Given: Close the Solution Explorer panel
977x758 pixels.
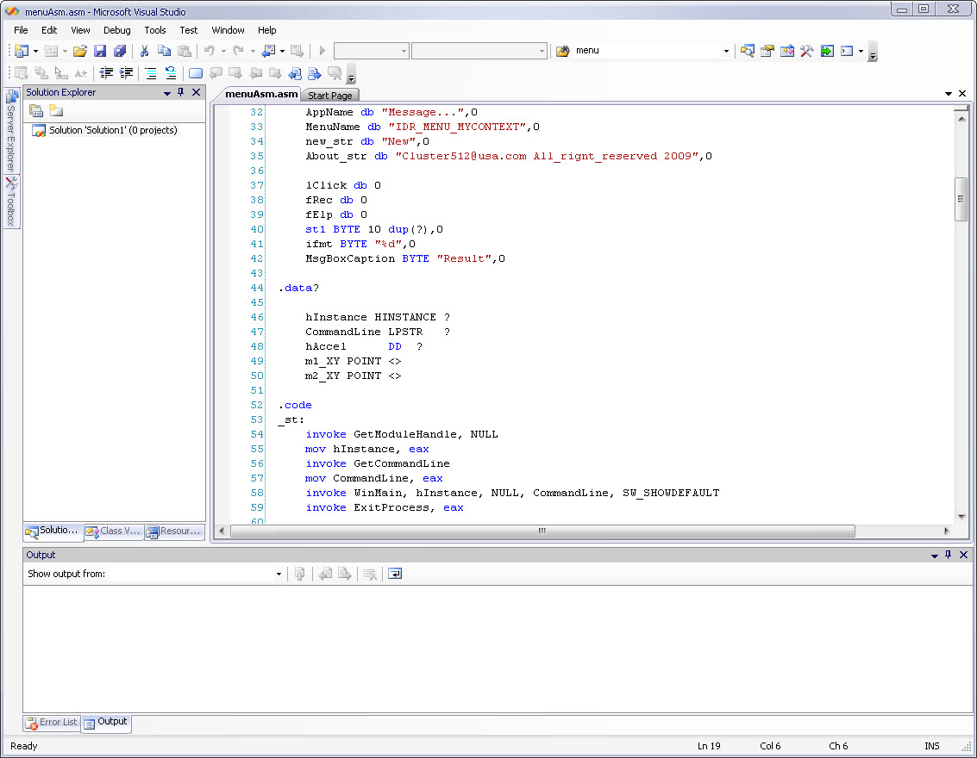Looking at the screenshot, I should point(197,92).
